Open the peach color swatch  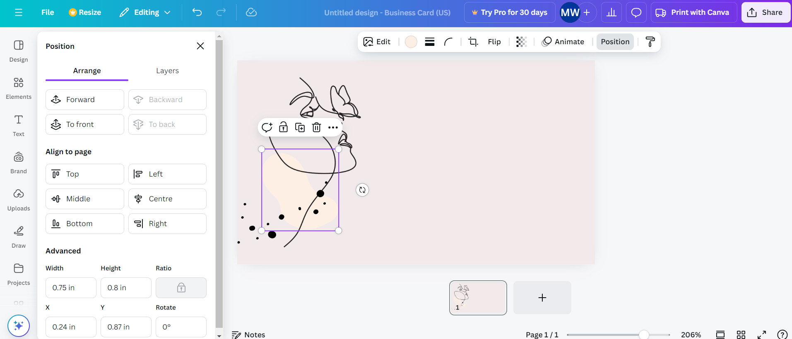(411, 42)
